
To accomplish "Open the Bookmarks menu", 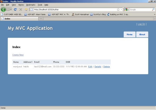I will point(31,5).
